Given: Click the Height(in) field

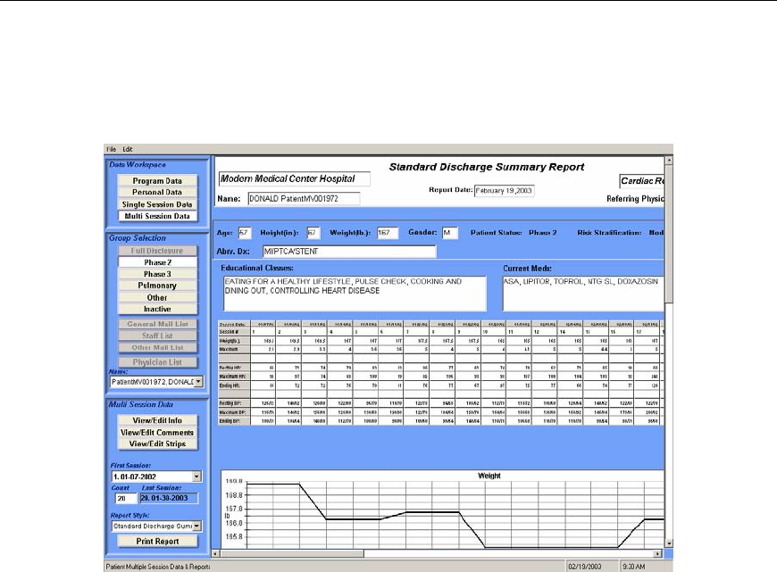Looking at the screenshot, I should point(313,233).
